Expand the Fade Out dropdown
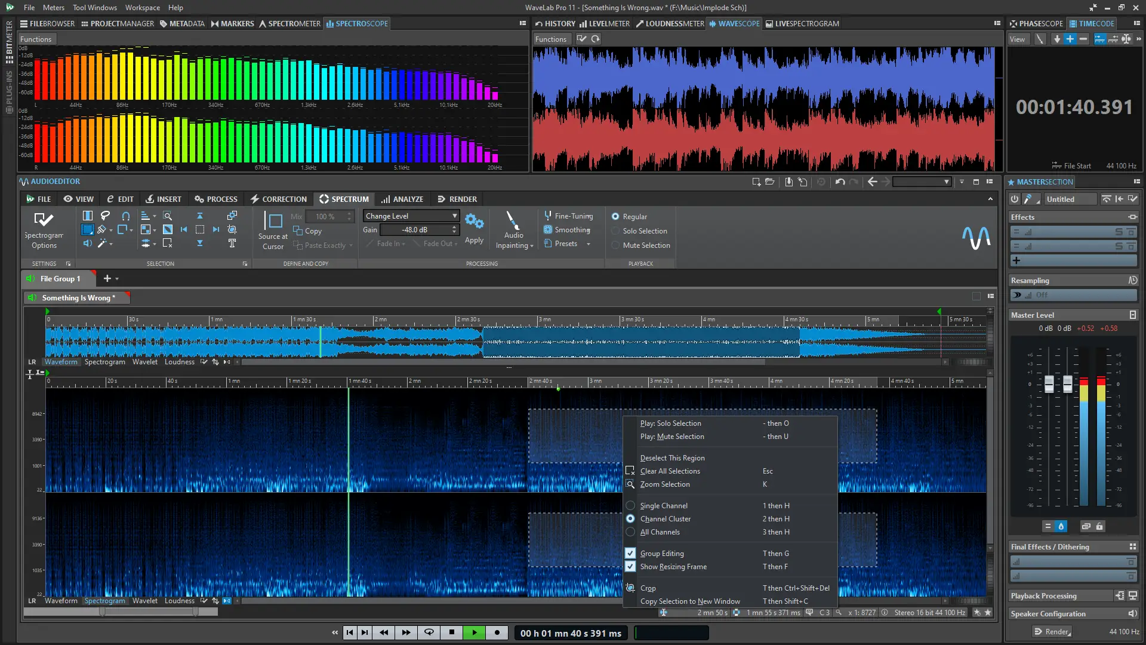Screen dimensions: 1146x645 456,244
